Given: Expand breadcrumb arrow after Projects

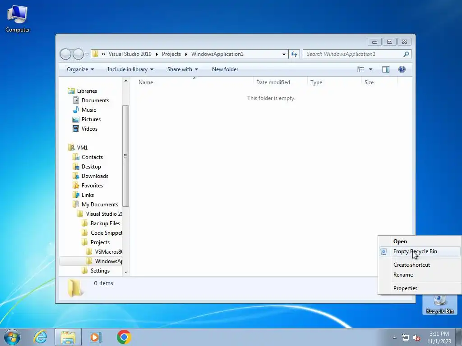Looking at the screenshot, I should [x=186, y=54].
